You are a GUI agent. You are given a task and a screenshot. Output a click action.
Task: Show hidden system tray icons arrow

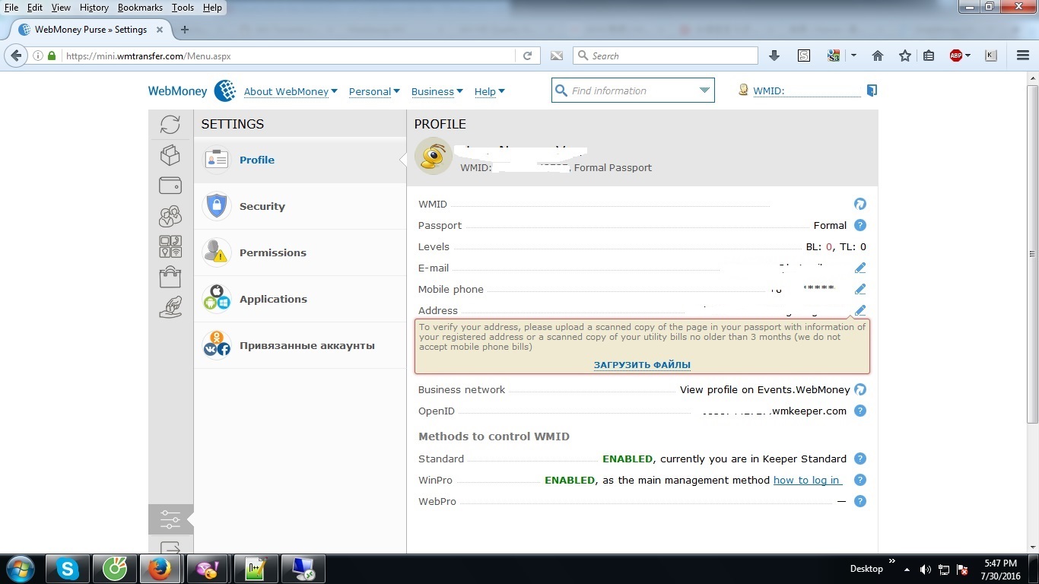907,569
